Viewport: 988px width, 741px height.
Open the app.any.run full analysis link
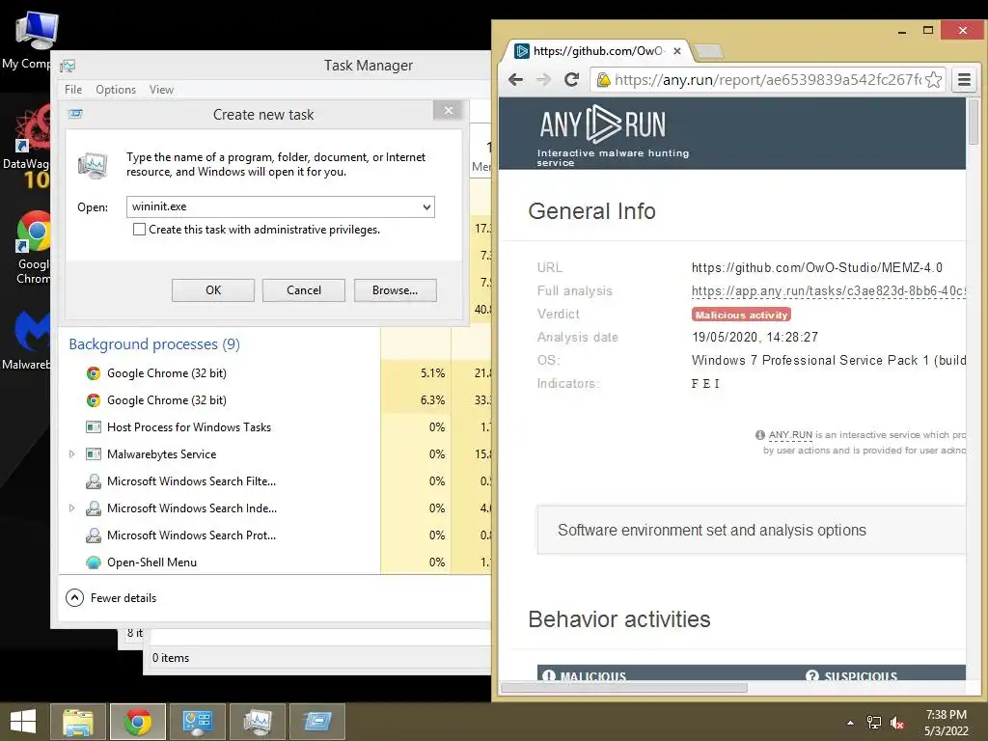pyautogui.click(x=828, y=290)
